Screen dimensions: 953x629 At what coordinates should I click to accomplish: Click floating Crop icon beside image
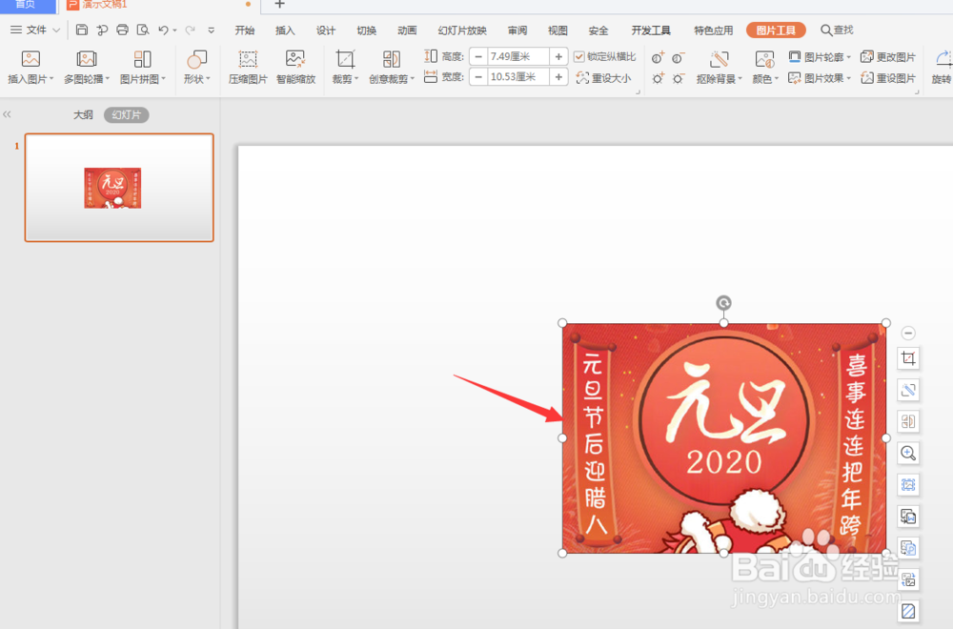click(908, 358)
